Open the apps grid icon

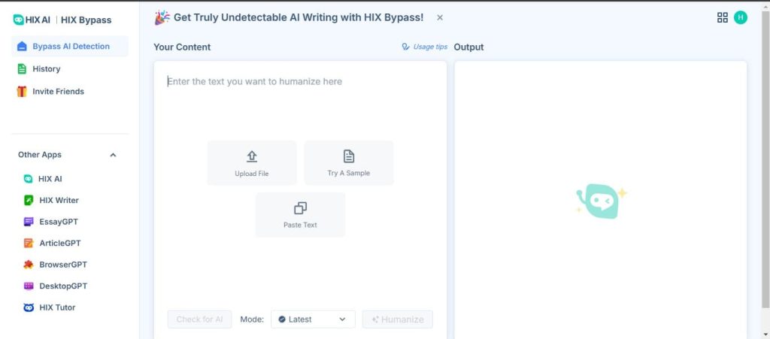(723, 17)
